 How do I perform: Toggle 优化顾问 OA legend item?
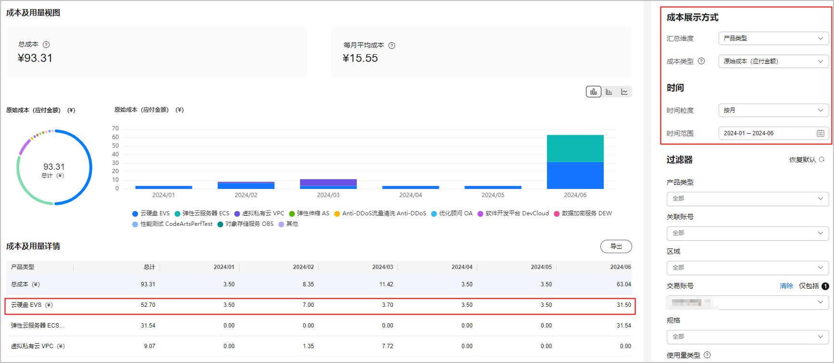coord(452,213)
